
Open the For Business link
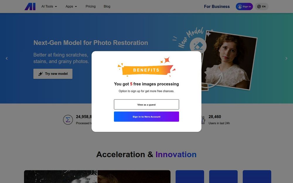(x=217, y=6)
